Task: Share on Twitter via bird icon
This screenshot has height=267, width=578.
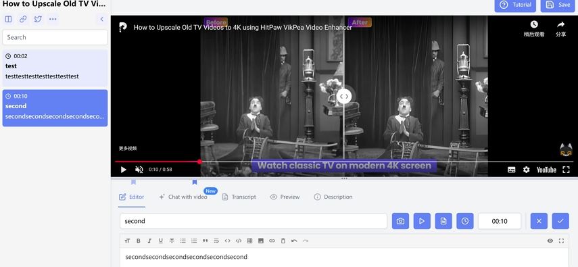Action: pyautogui.click(x=38, y=19)
